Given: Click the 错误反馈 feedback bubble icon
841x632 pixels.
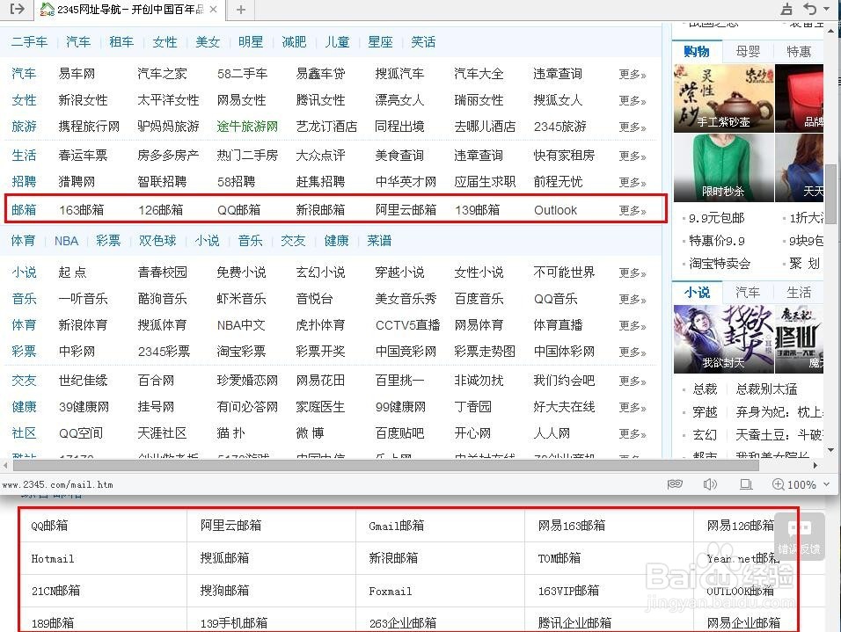Looking at the screenshot, I should pos(799,536).
